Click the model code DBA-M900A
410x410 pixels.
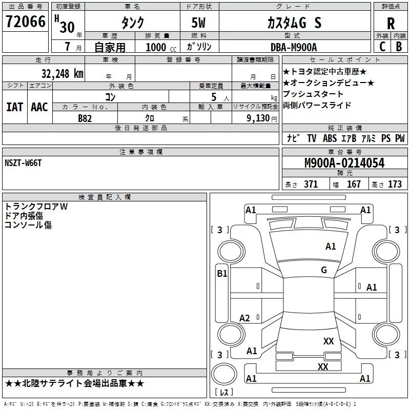pos(294,47)
